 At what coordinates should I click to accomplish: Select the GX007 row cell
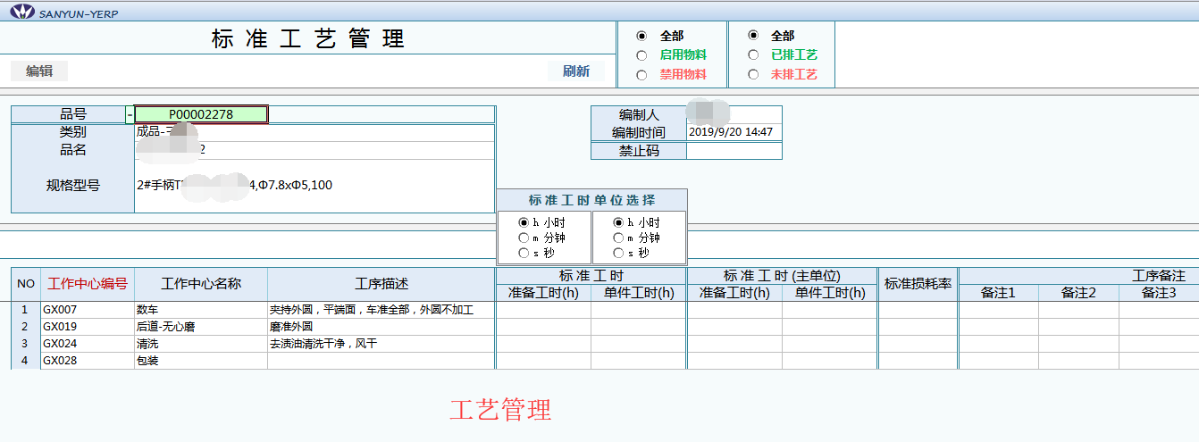tap(87, 310)
